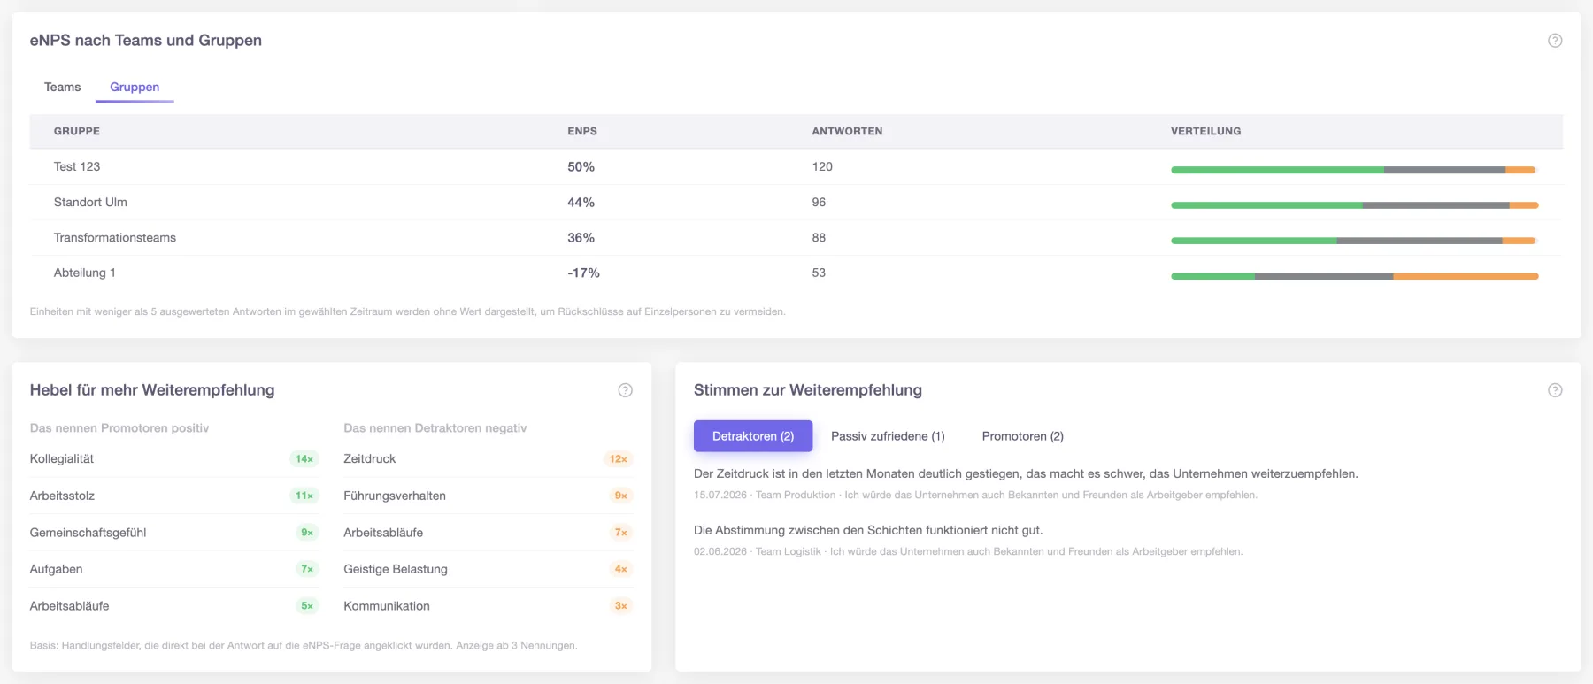Image resolution: width=1593 pixels, height=684 pixels.
Task: Show Detraktoren (2) comments
Action: (753, 436)
